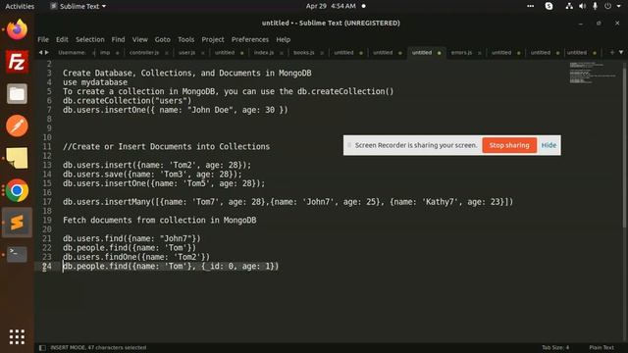Open the Preferences menu
628x353 pixels.
coord(250,39)
